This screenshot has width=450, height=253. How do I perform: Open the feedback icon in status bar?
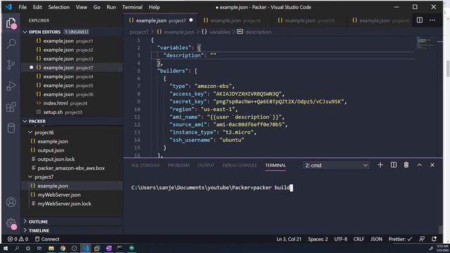[422, 239]
